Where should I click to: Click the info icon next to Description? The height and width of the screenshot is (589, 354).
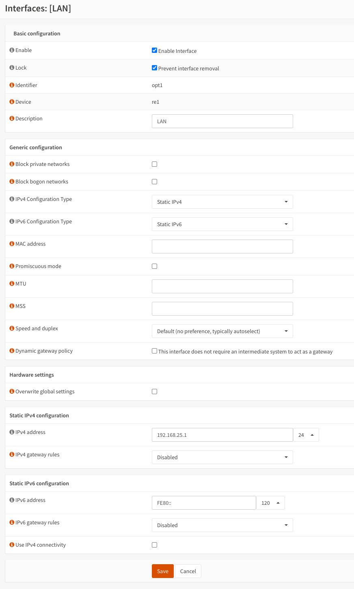click(12, 118)
